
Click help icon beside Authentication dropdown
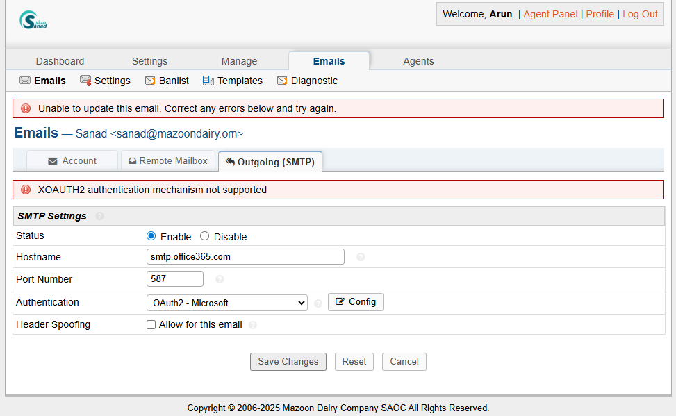click(x=318, y=303)
